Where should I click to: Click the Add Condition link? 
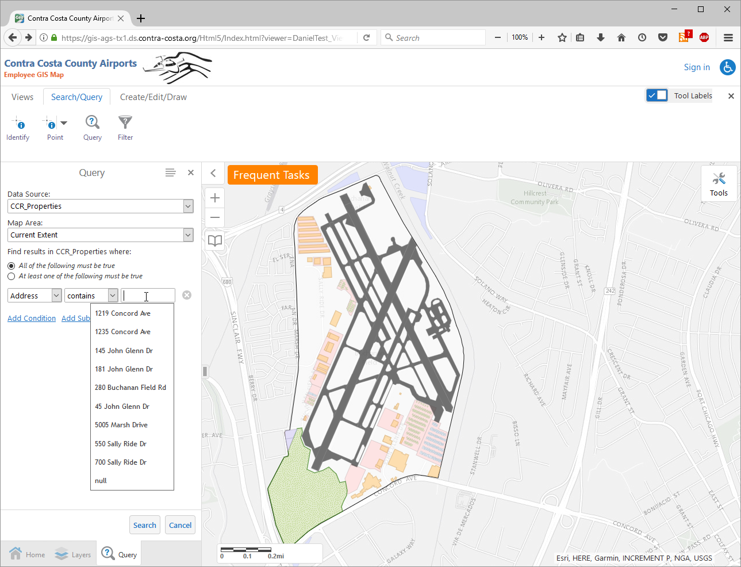(32, 318)
